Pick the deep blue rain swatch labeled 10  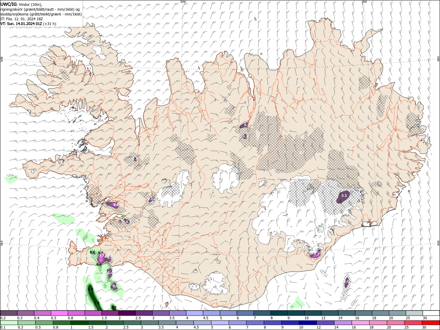click(x=308, y=323)
